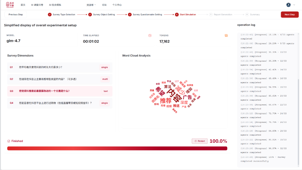Click the user avatar icon

pyautogui.click(x=289, y=5)
